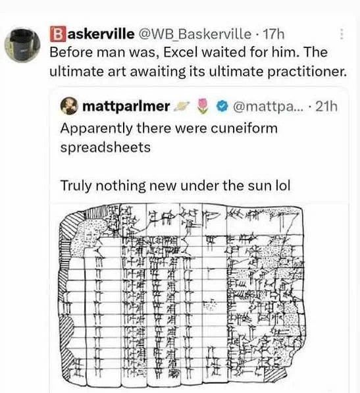Click the Saturn planet emoji

(182, 106)
